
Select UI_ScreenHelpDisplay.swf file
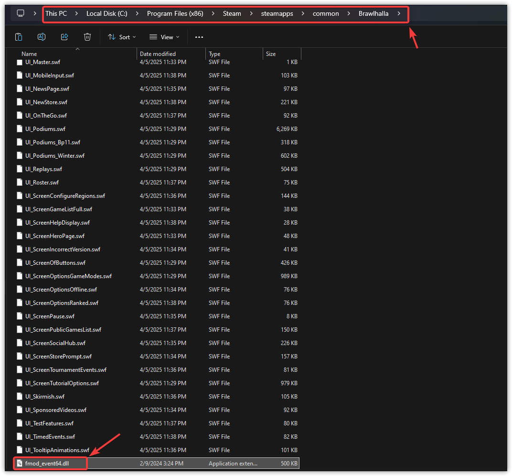[x=57, y=223]
